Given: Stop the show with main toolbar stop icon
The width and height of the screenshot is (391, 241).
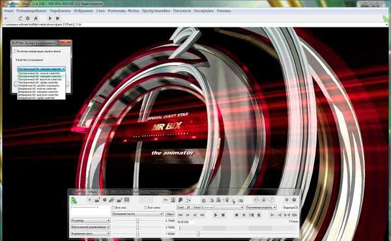Looking at the screenshot, I should click(x=57, y=18).
